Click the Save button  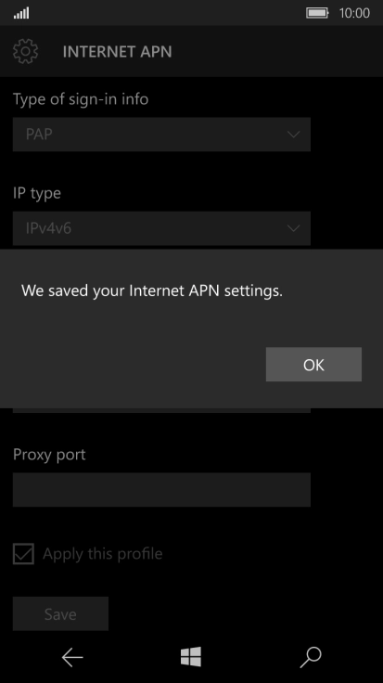pyautogui.click(x=60, y=613)
